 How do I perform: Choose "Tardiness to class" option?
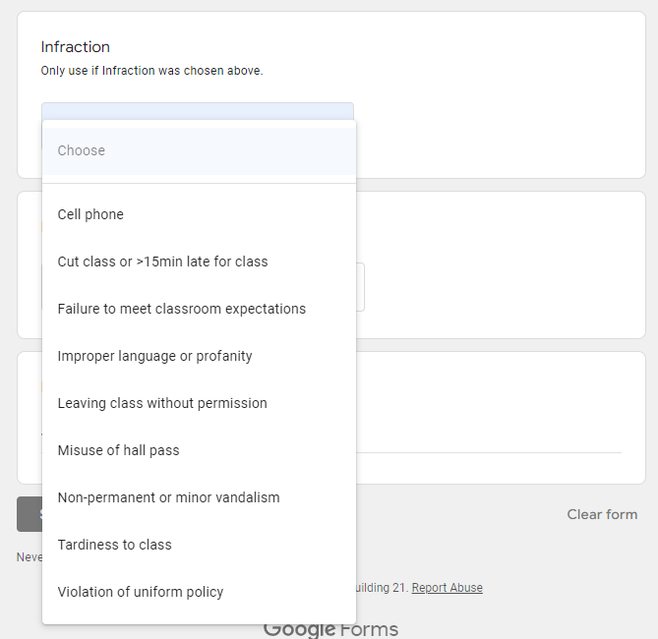[x=114, y=545]
